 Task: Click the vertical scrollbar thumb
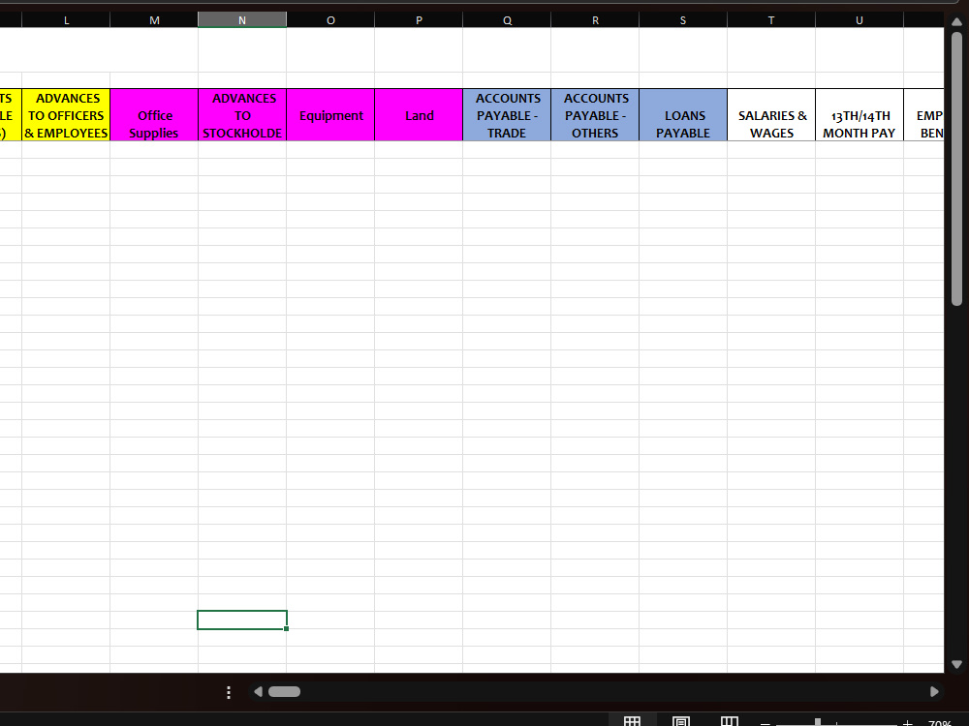[956, 167]
